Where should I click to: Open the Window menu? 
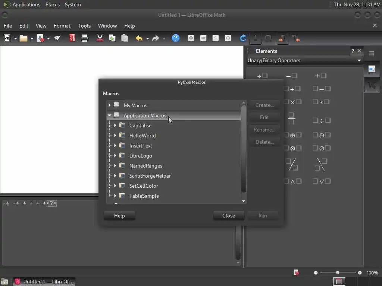click(107, 26)
